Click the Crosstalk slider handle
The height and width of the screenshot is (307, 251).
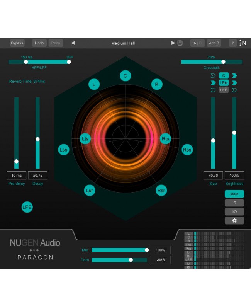223,62
